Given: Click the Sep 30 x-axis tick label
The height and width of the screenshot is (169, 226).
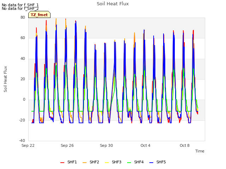Looking at the screenshot, I should (x=106, y=145).
